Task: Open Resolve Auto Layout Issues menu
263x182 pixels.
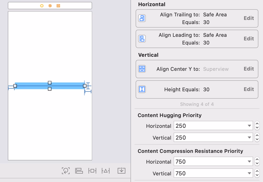Action: [x=106, y=171]
